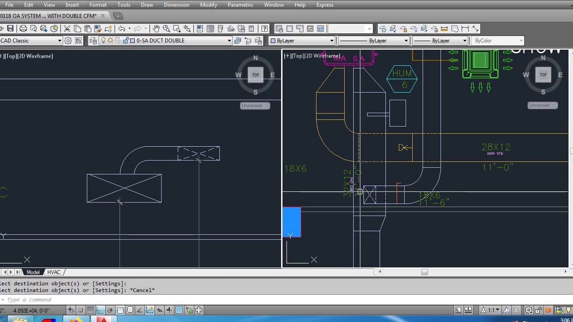Toggle Ortho Mode in status bar
The image size is (573, 322).
coord(100,310)
